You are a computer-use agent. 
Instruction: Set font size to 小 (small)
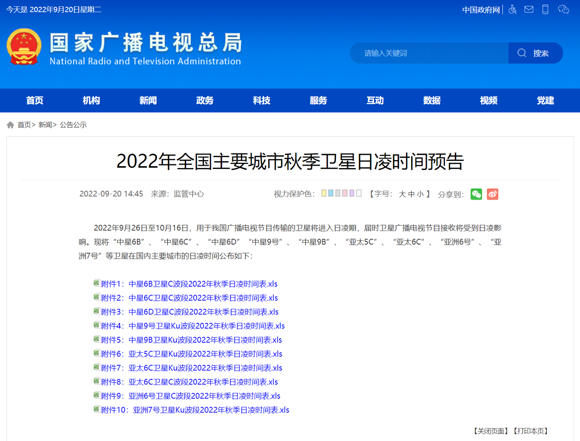420,194
